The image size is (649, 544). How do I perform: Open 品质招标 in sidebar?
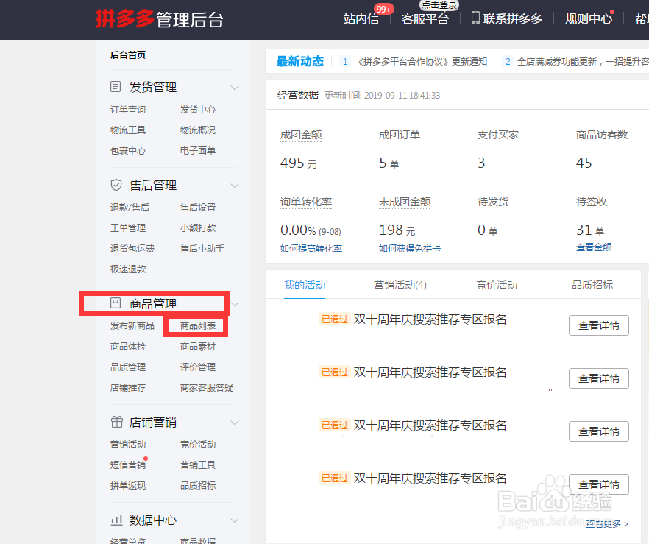[198, 486]
